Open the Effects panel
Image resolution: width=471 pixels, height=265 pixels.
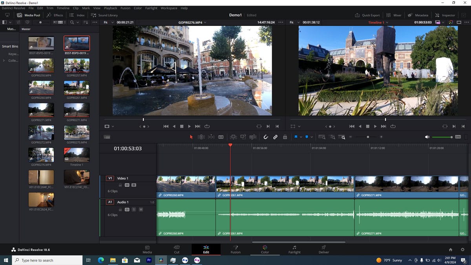pos(55,15)
